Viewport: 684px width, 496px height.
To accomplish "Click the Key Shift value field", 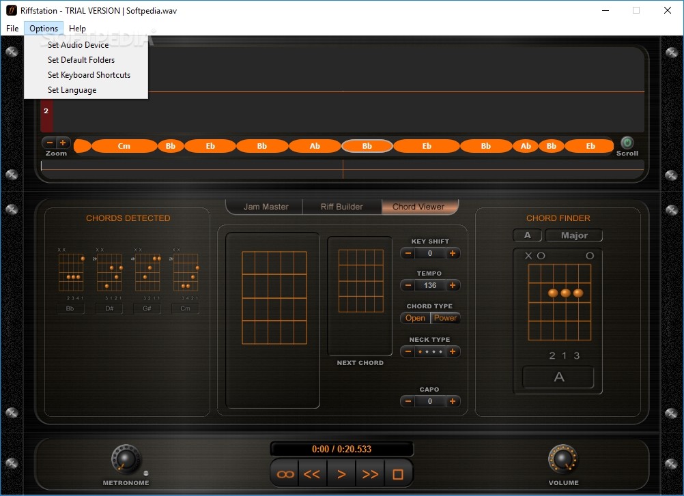I will point(430,253).
